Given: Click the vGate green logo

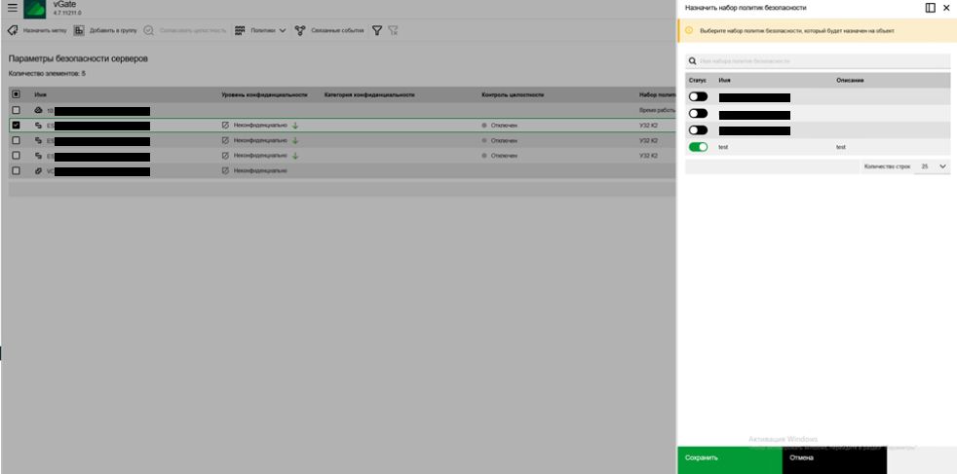Looking at the screenshot, I should pyautogui.click(x=35, y=9).
